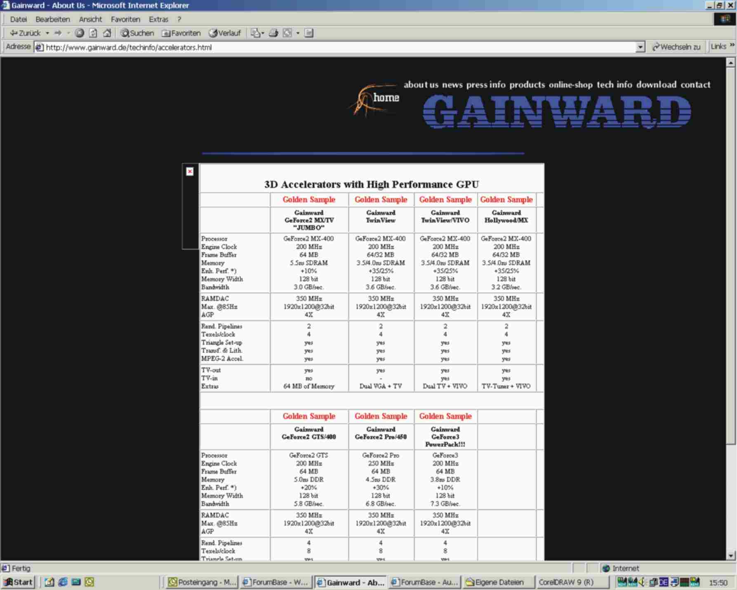The height and width of the screenshot is (590, 737).
Task: Open the Zurück history dropdown arrow
Action: (47, 33)
